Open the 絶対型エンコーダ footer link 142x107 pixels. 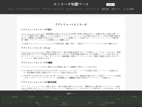coord(19,97)
